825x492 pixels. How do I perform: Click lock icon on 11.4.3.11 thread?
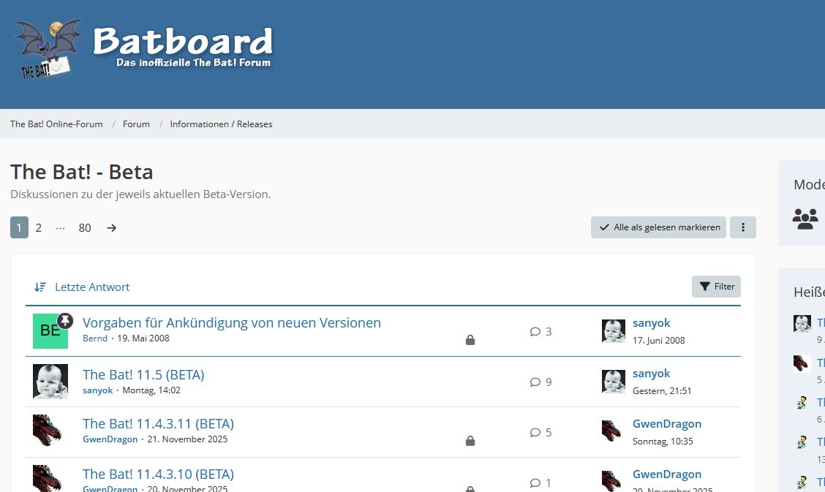click(470, 441)
